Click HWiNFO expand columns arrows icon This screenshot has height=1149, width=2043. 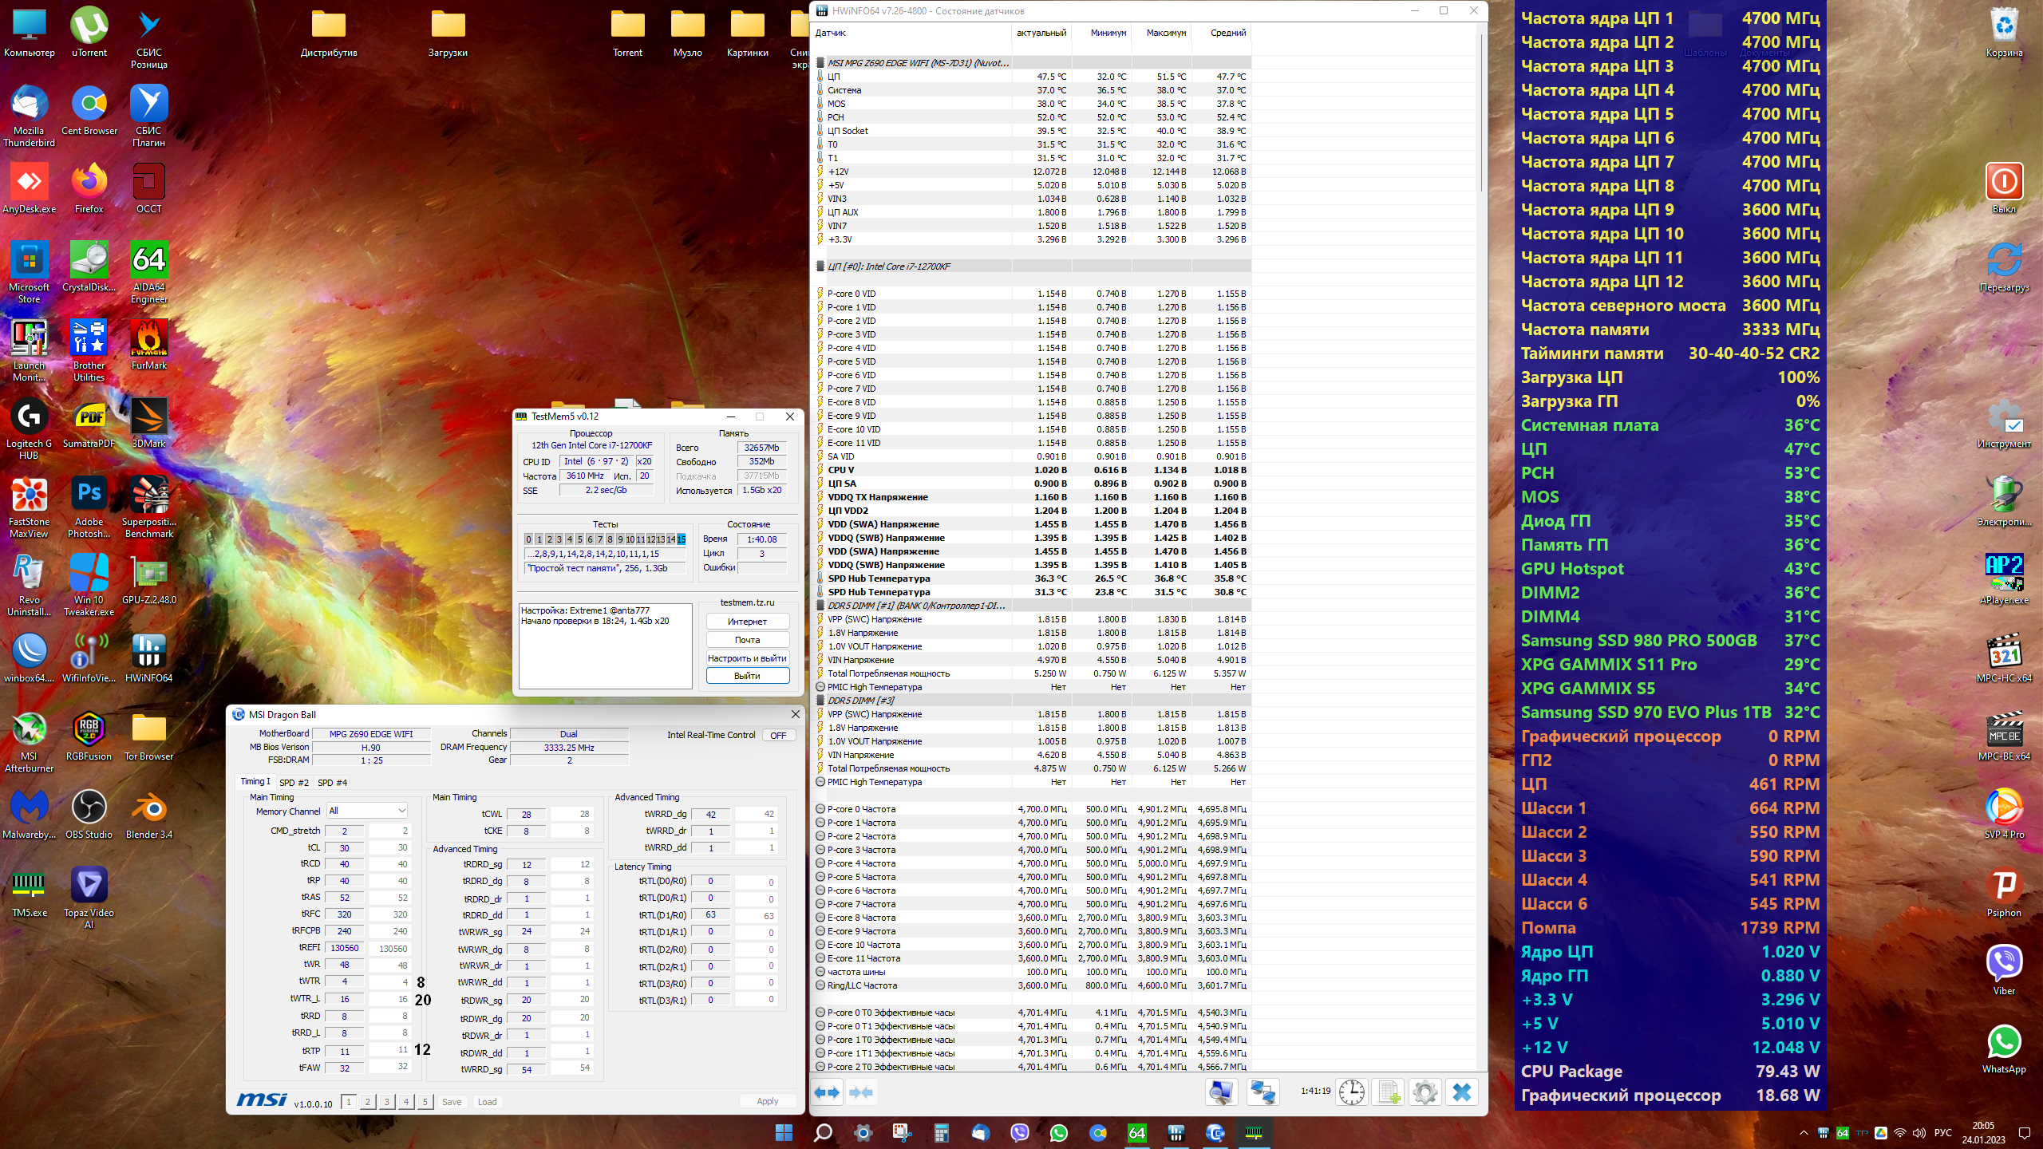827,1092
